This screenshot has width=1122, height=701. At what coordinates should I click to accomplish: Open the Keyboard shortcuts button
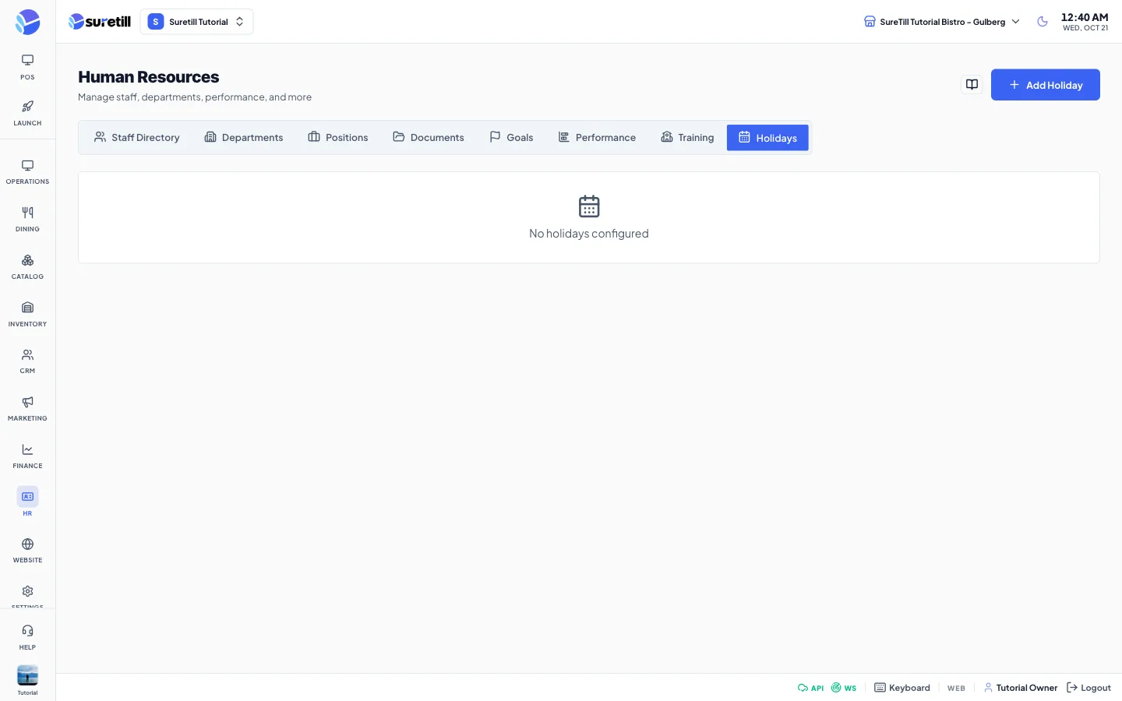coord(902,688)
